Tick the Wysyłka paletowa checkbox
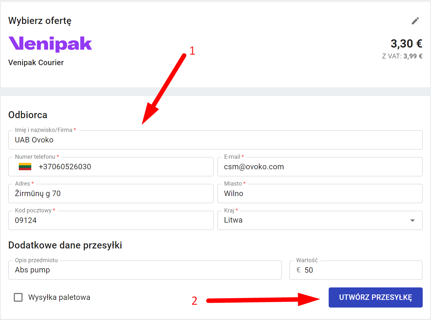Viewport: 431px width, 320px height. [x=18, y=297]
